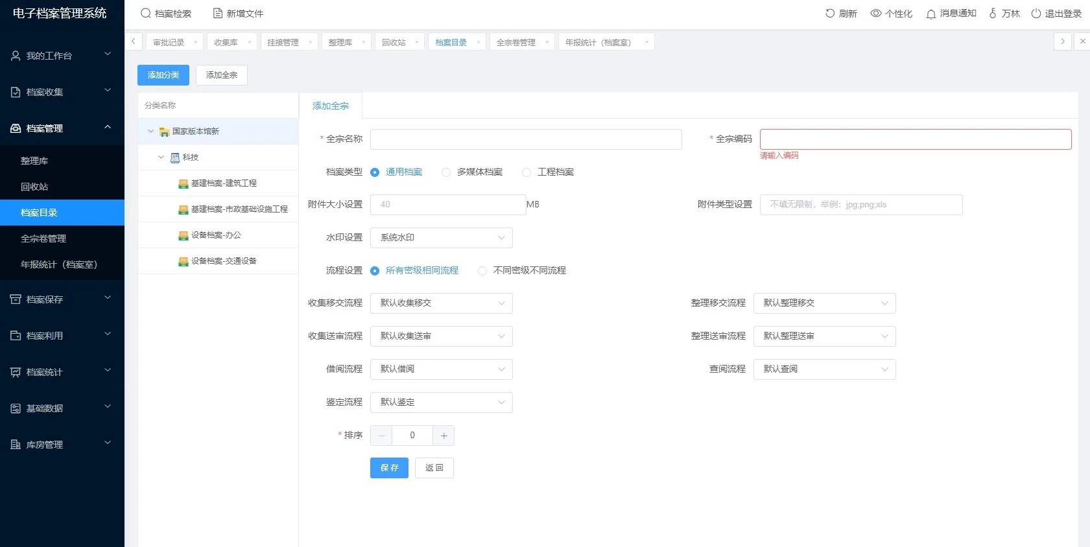Select 所有密级相同流程 radio option
Image resolution: width=1090 pixels, height=547 pixels.
tap(375, 271)
